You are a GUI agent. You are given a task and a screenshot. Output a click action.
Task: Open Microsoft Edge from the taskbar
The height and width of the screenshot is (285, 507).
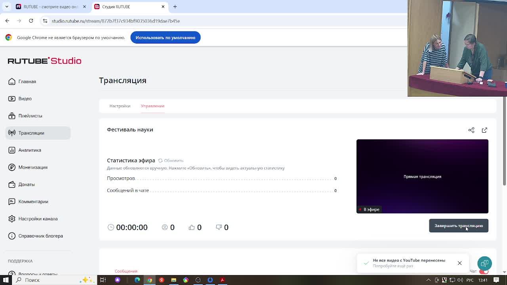tap(137, 280)
